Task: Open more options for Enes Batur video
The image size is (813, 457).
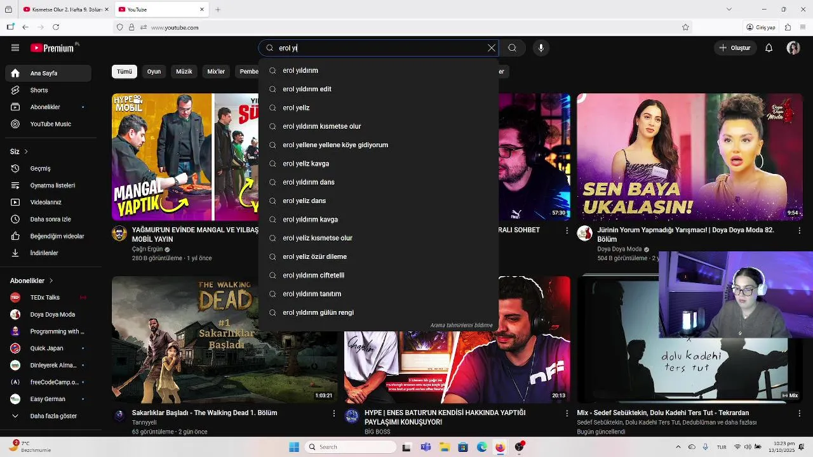Action: coord(567,413)
